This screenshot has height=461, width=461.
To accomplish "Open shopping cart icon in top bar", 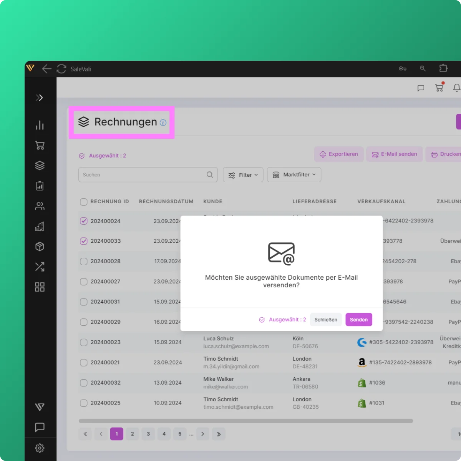I will [x=439, y=88].
